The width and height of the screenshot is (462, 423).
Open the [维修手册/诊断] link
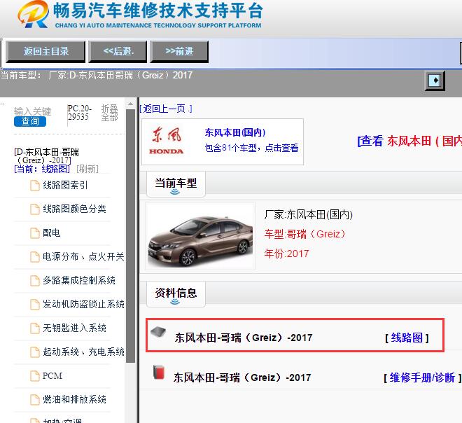tap(422, 377)
